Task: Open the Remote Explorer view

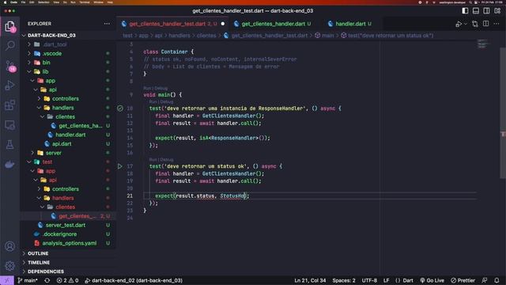Action: click(x=10, y=125)
